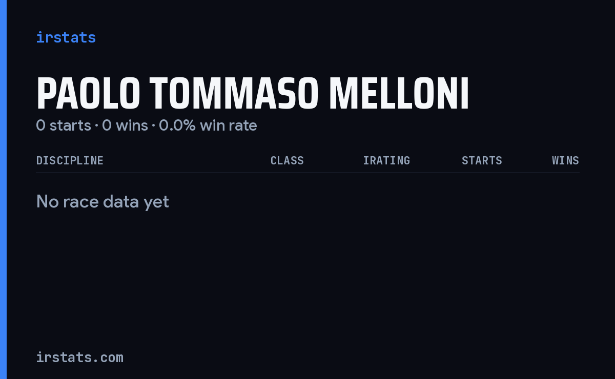
Task: Click the blue accent bar on left edge
Action: point(3,189)
